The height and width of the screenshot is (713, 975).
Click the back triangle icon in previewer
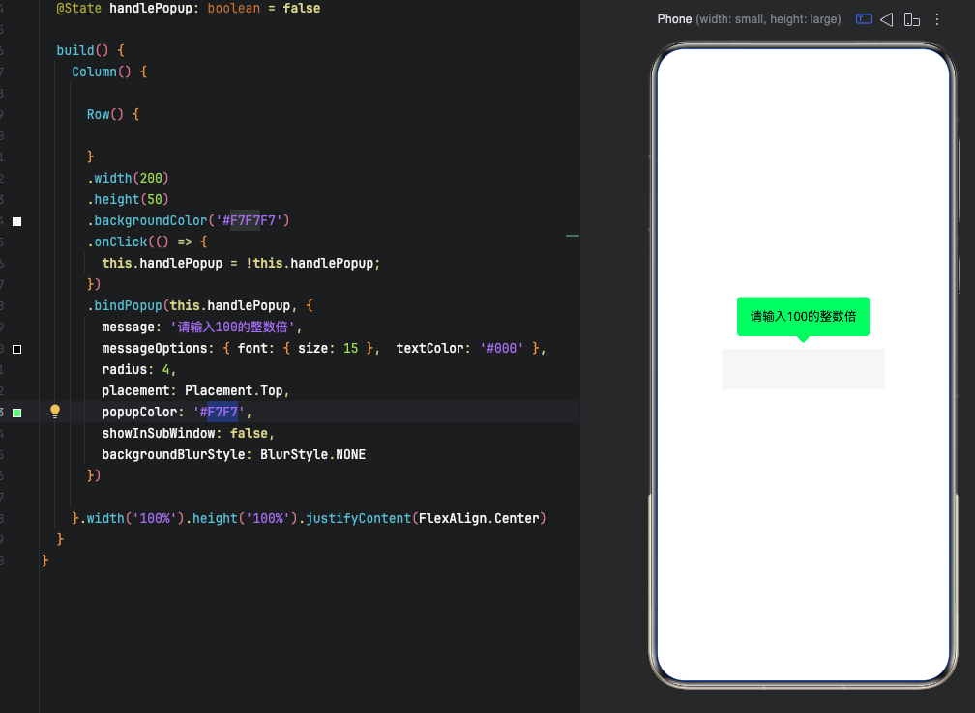pos(886,19)
